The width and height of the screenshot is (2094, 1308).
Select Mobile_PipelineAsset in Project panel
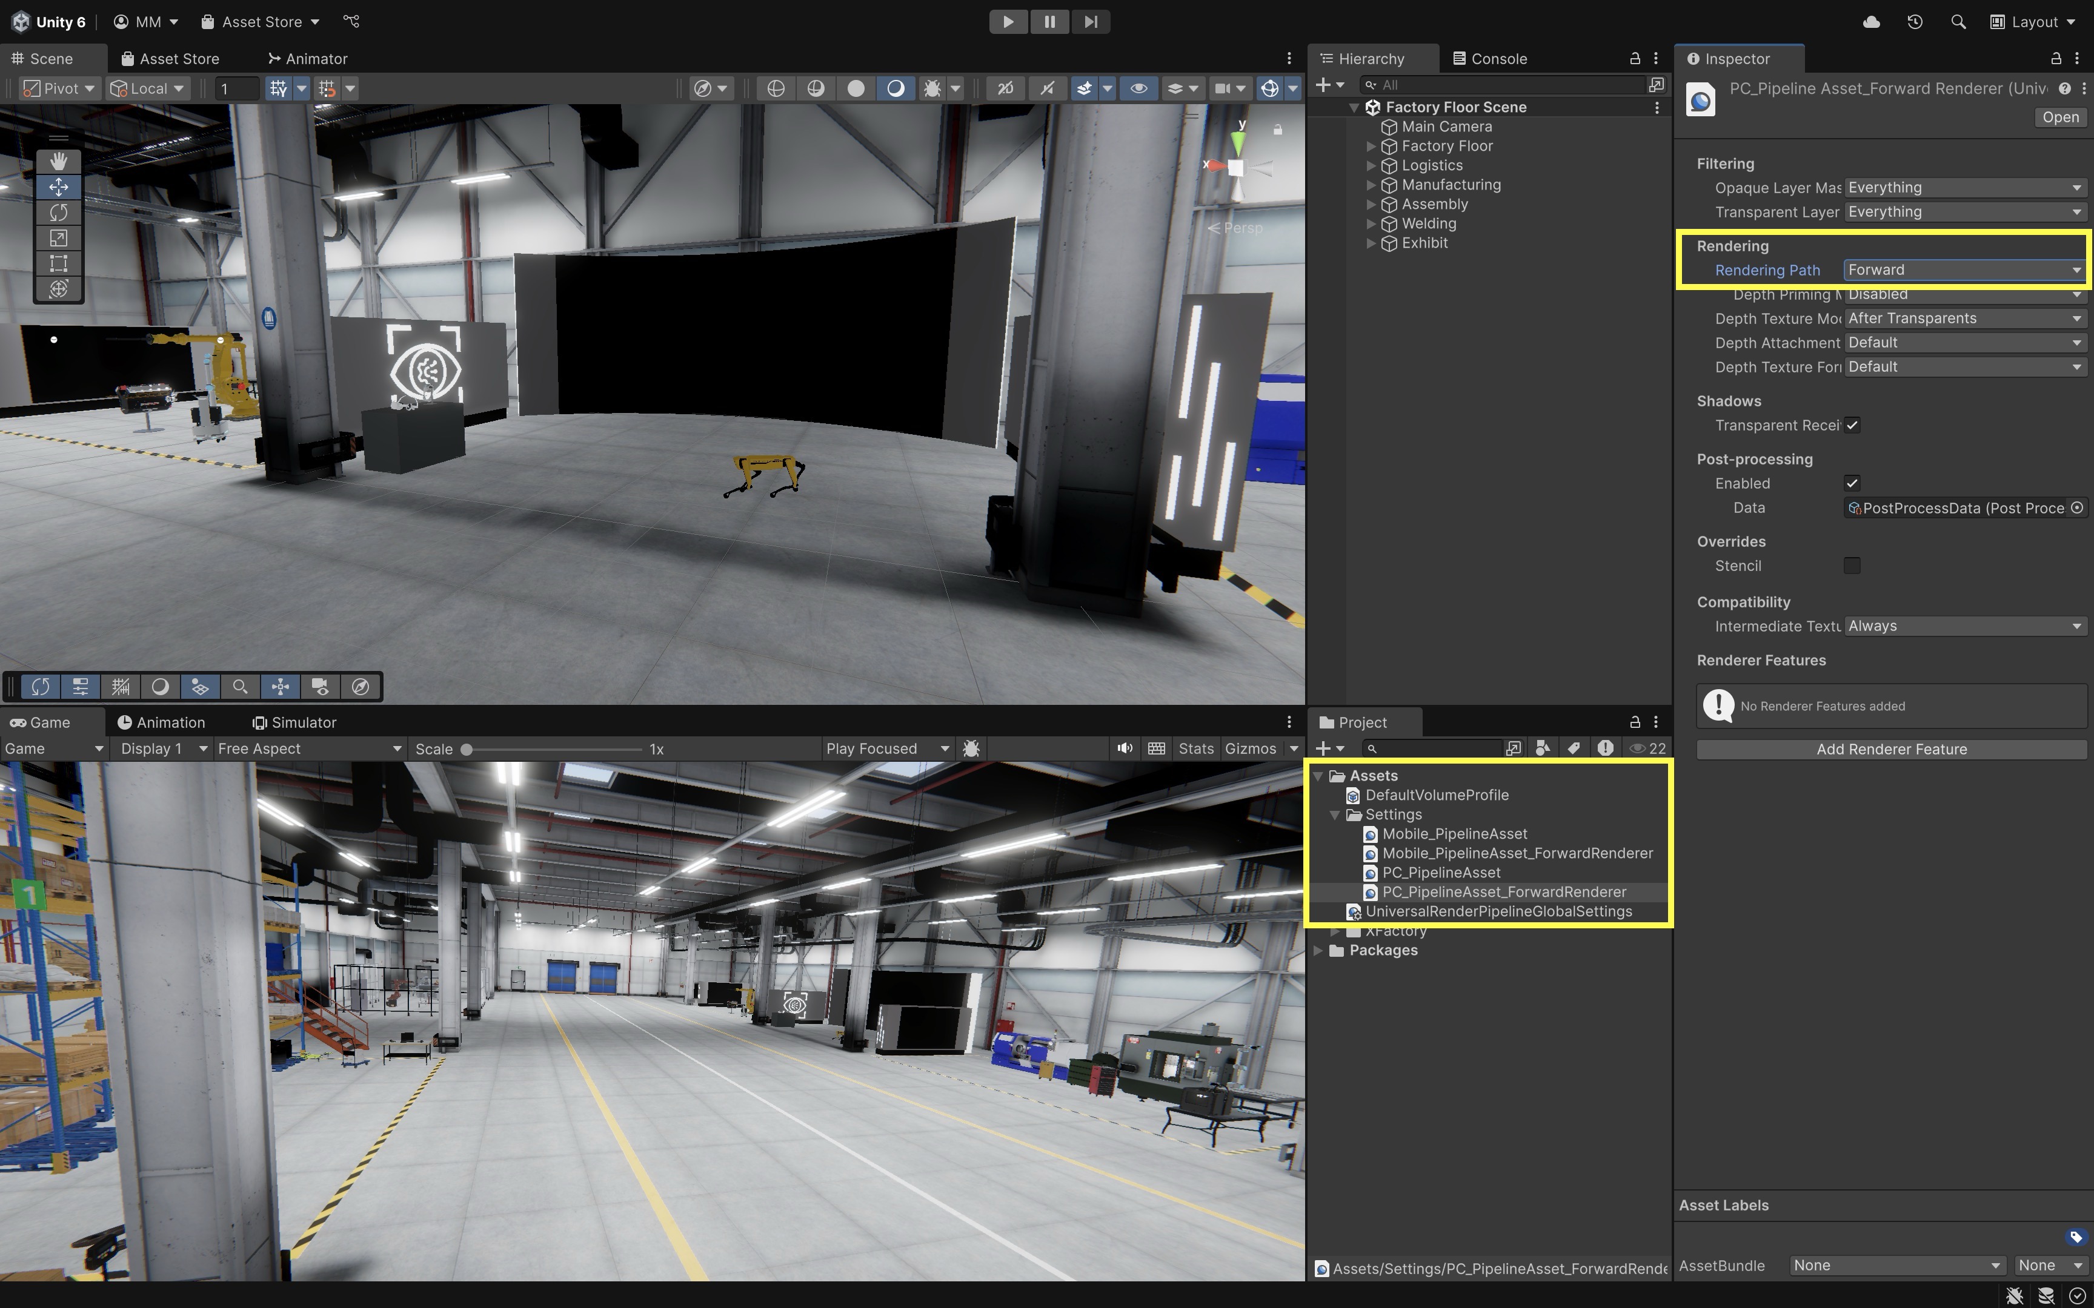click(1454, 834)
